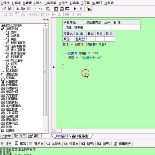Switch to the 属性 panel tab
The width and height of the screenshot is (155, 155).
(34, 135)
